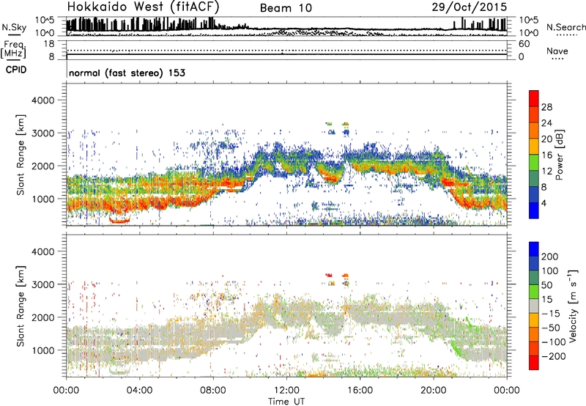The height and width of the screenshot is (406, 586).
Task: Click the 'CPID' row label
Action: click(16, 70)
